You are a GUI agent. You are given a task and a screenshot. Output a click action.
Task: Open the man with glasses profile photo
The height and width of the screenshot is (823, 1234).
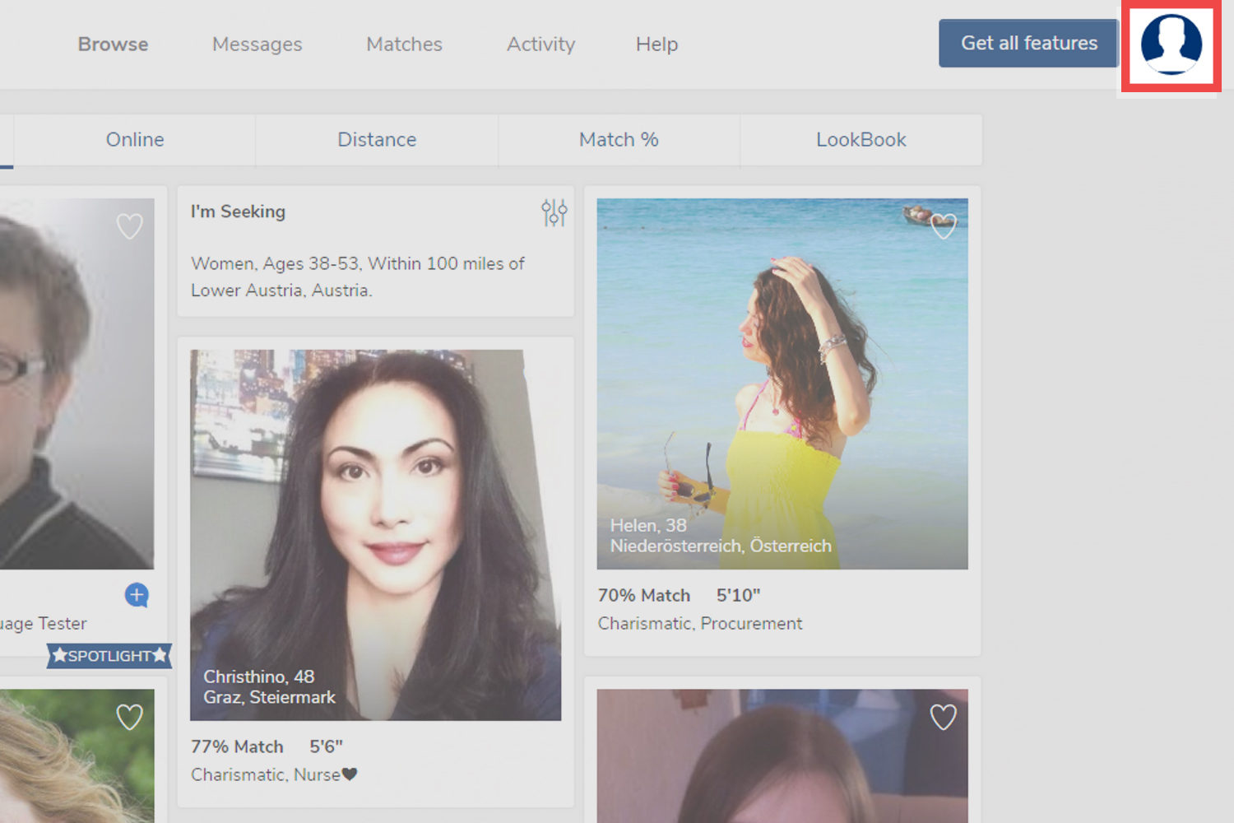click(x=77, y=384)
